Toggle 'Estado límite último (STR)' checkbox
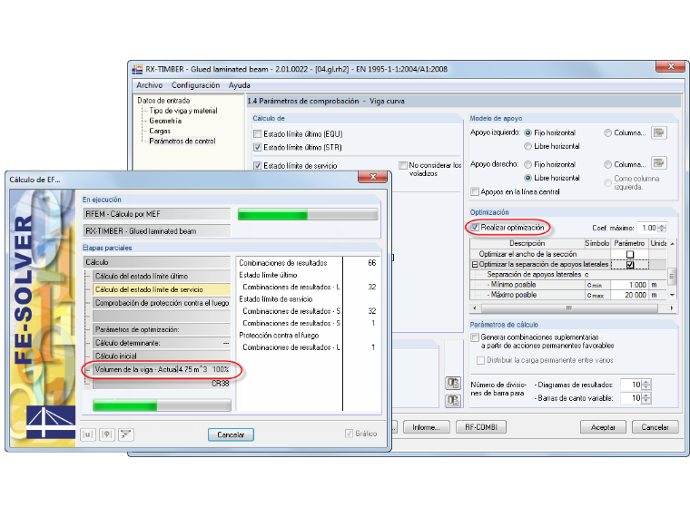Viewport: 690px width, 517px height. tap(258, 147)
